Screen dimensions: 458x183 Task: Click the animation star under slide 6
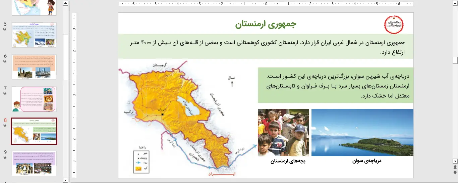(5, 61)
